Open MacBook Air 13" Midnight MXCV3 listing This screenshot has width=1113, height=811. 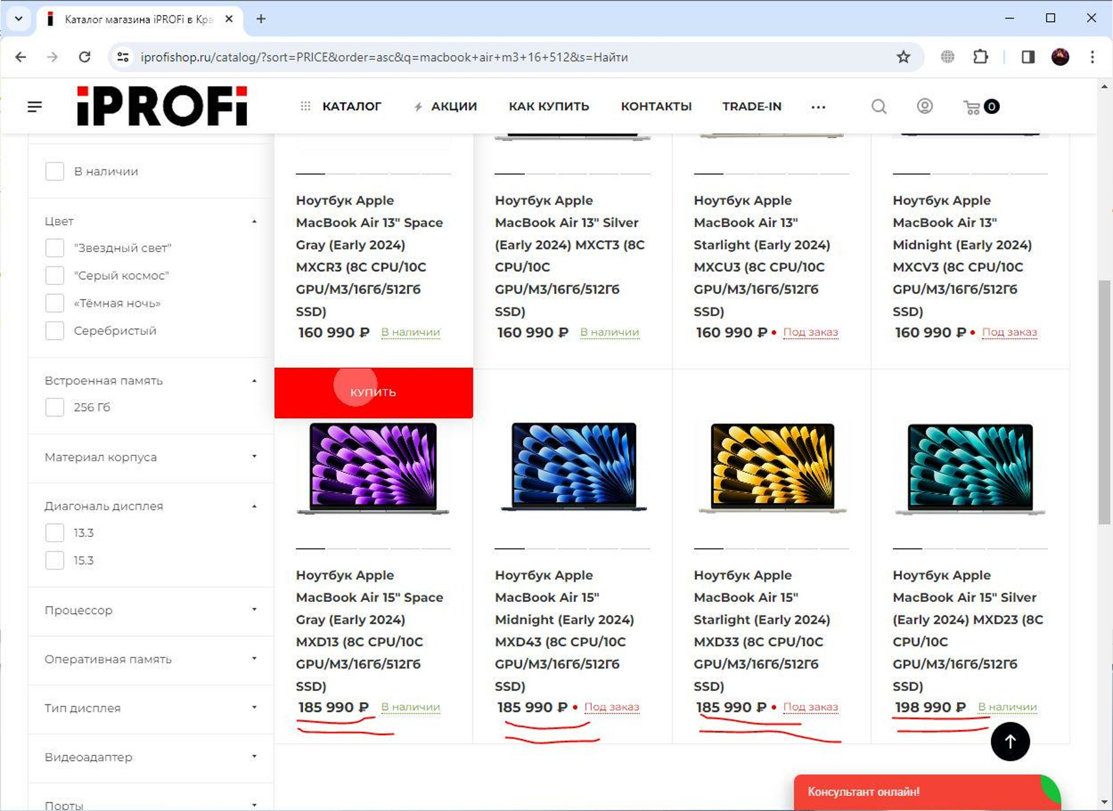pyautogui.click(x=962, y=256)
